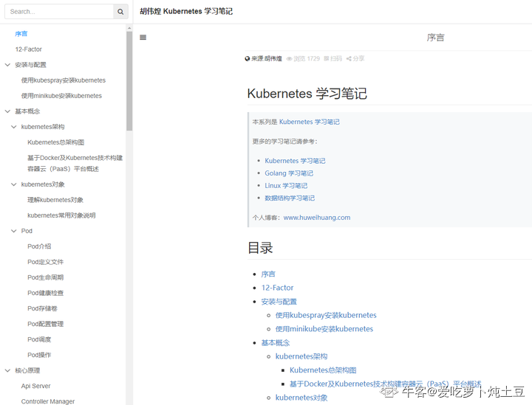Open Kubernetes总架构图 in the sidebar
Screen dimensions: 532x405
click(55, 142)
